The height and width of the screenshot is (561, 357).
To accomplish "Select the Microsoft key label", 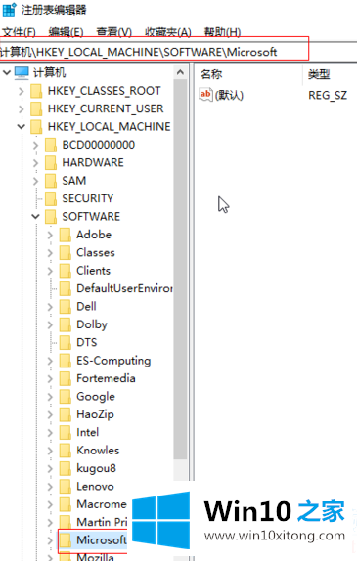I will (x=102, y=540).
